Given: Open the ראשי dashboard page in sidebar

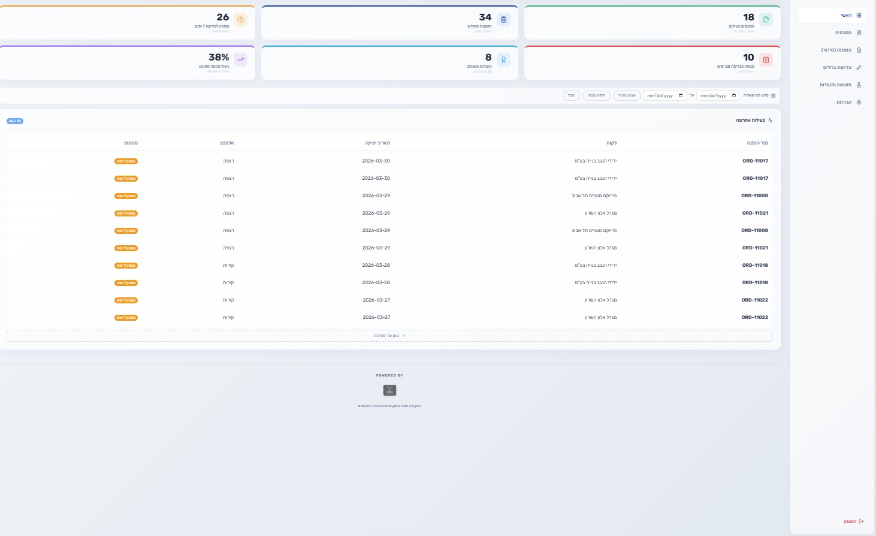Looking at the screenshot, I should tap(832, 16).
